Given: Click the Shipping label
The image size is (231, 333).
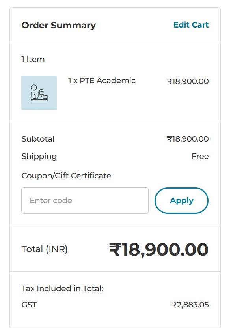Looking at the screenshot, I should [39, 156].
